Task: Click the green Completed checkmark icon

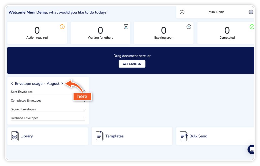Action: click(252, 27)
